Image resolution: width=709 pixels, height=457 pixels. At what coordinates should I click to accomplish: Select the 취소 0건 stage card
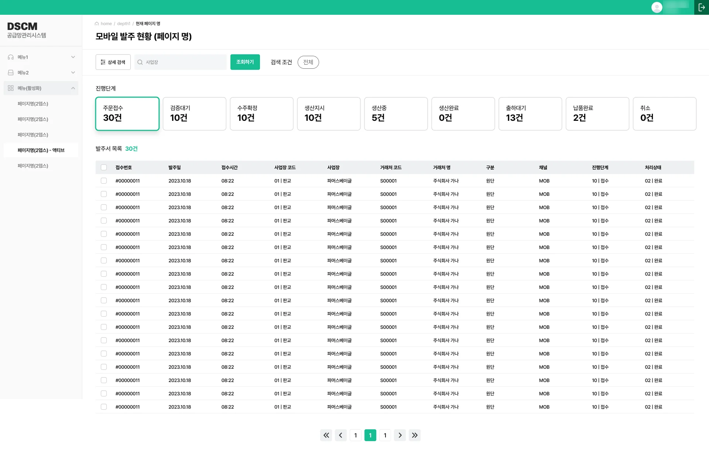coord(665,114)
